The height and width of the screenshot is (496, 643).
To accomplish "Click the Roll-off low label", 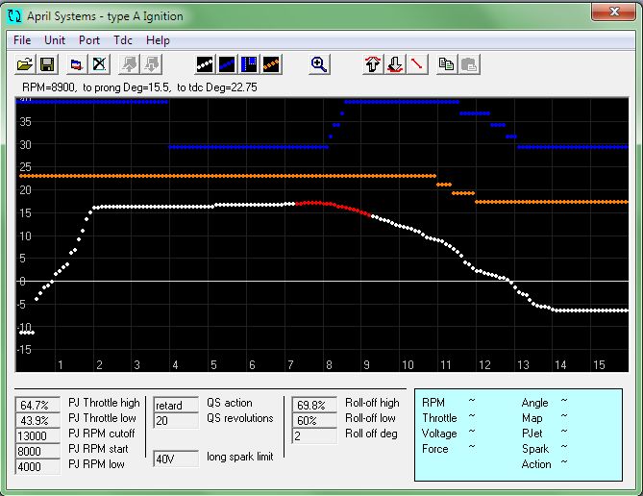I will pyautogui.click(x=370, y=418).
